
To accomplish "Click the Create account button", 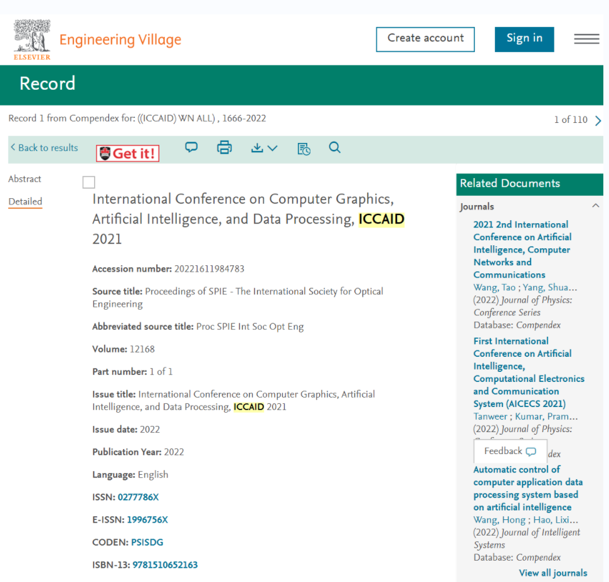I will pos(425,40).
